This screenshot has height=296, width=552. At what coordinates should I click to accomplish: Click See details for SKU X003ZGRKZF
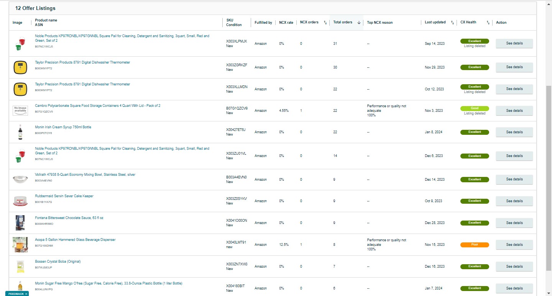514,67
